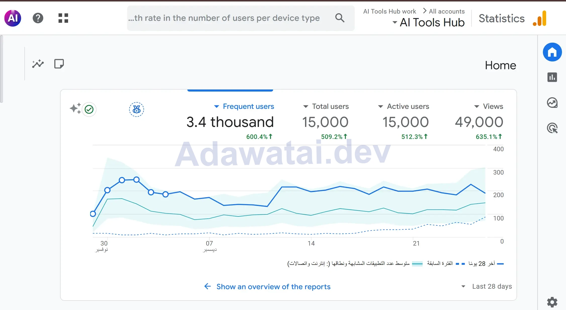
Task: Open the apps grid icon
Action: (63, 18)
